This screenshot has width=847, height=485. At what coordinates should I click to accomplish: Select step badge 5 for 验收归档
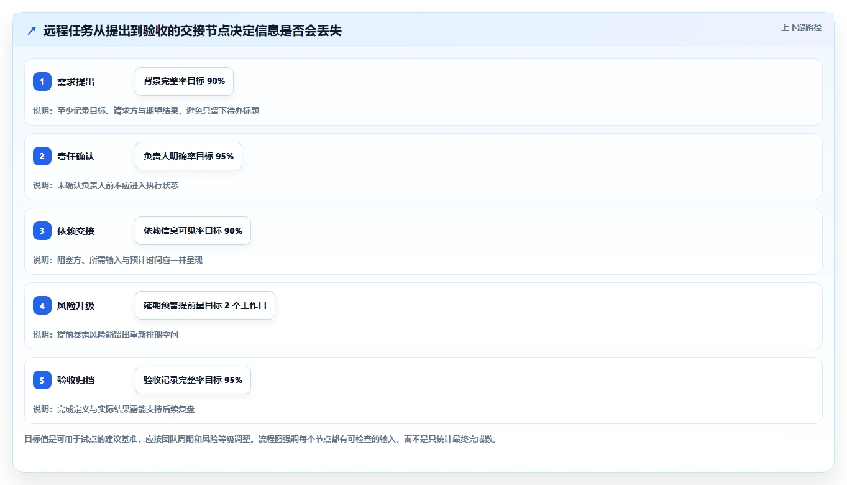click(42, 380)
